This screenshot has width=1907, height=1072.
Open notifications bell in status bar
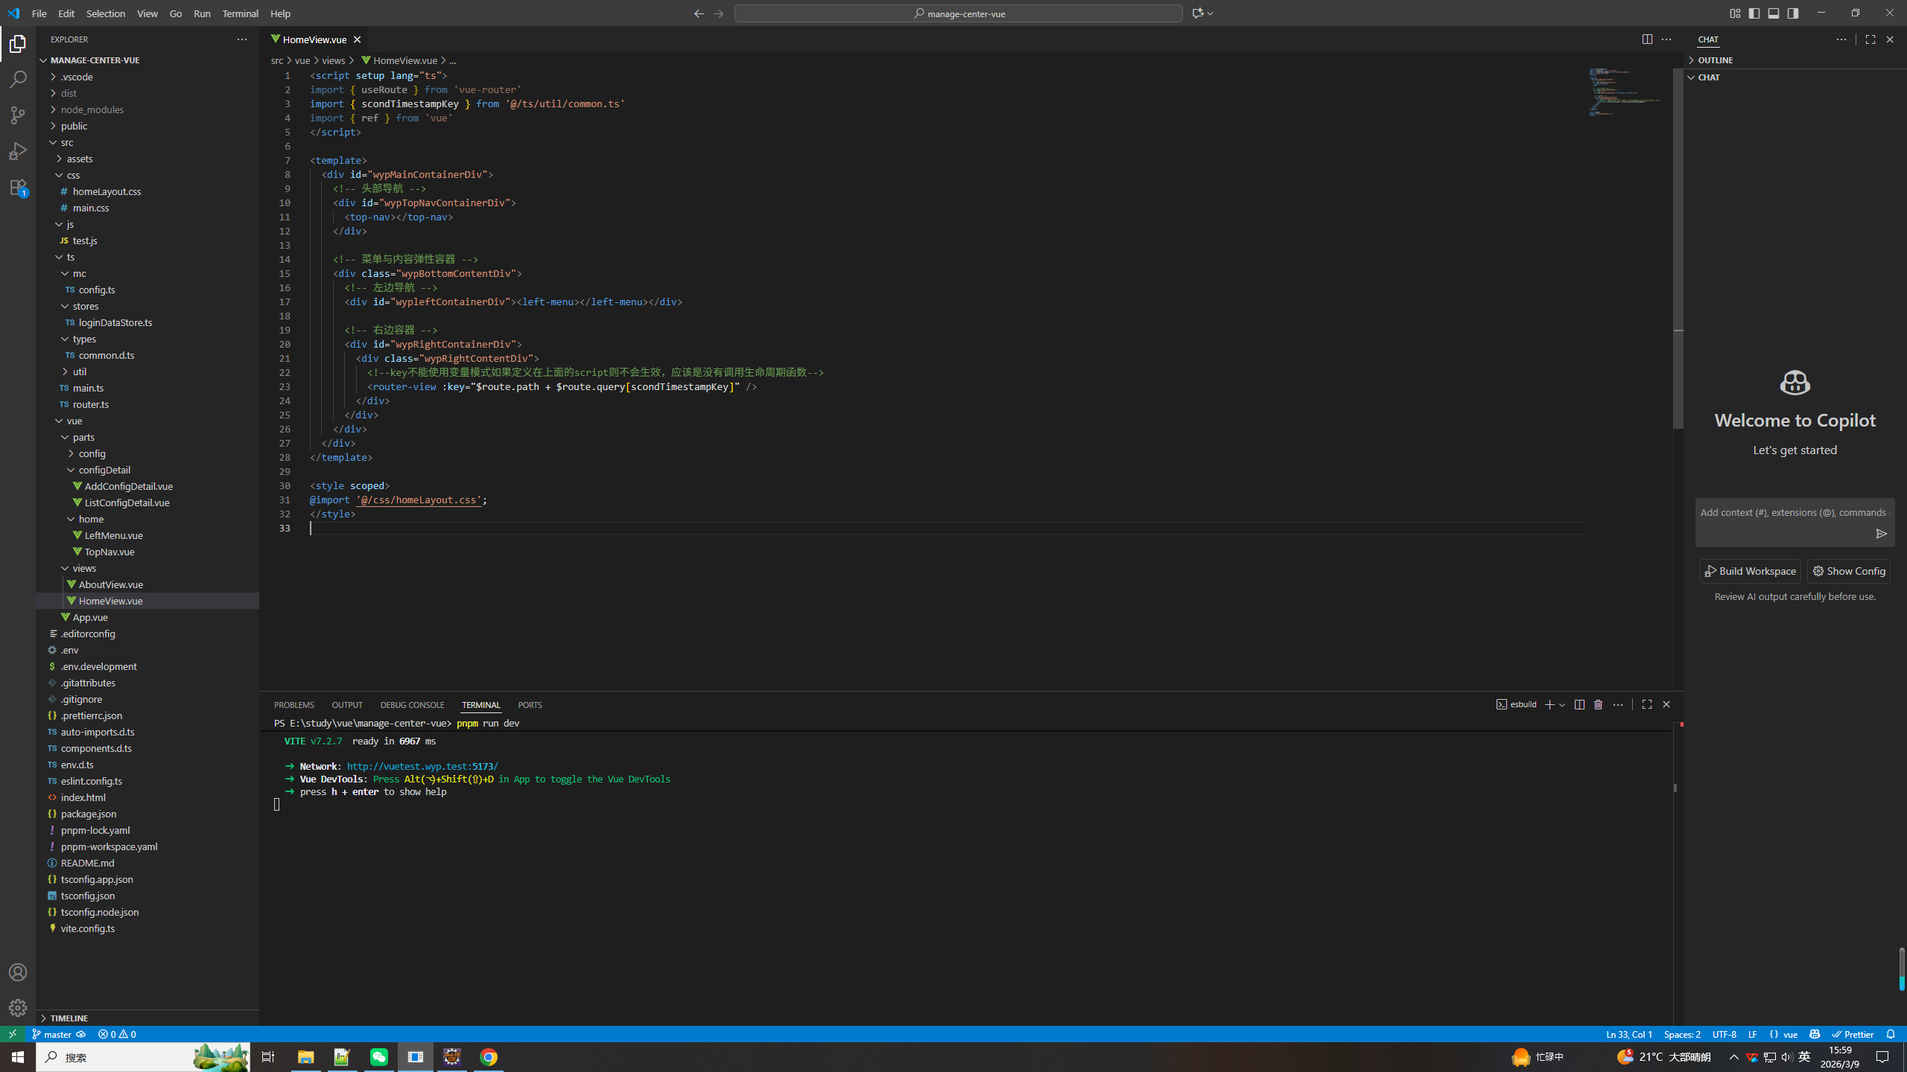pyautogui.click(x=1891, y=1034)
